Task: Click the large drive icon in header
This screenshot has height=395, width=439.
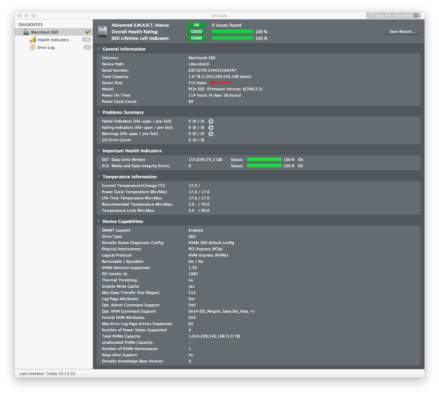Action: tap(103, 32)
